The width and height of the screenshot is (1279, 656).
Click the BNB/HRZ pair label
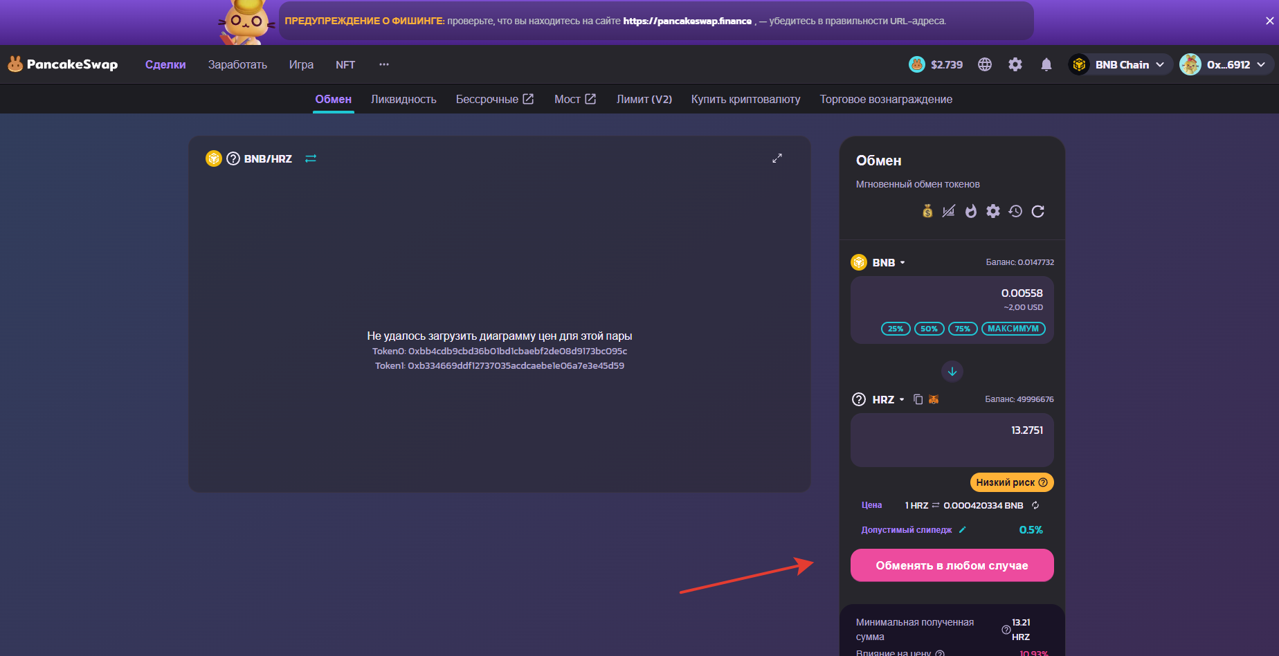point(268,158)
